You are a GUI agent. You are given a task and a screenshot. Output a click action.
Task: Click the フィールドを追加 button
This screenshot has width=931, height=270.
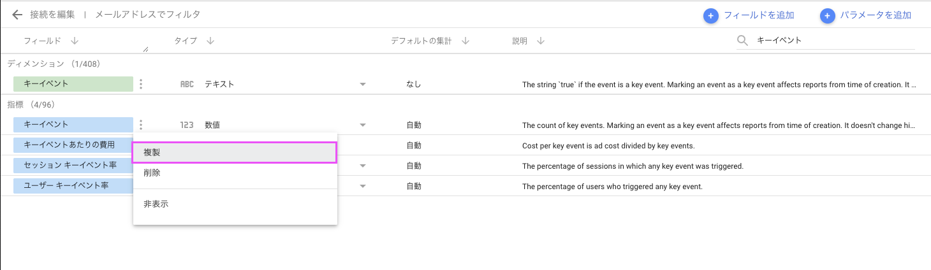(x=748, y=15)
